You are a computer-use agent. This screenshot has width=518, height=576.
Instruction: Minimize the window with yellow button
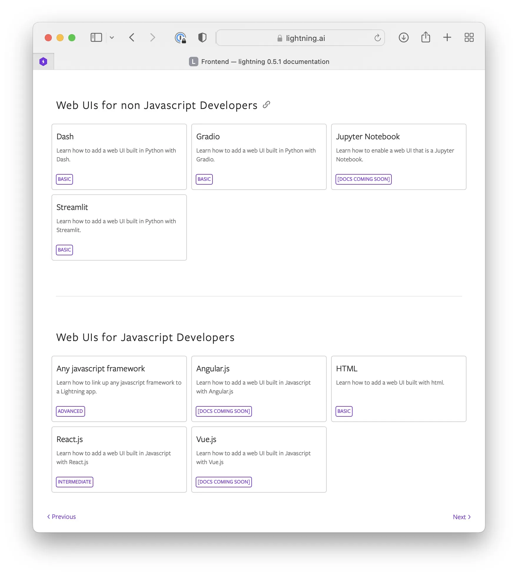click(x=60, y=38)
